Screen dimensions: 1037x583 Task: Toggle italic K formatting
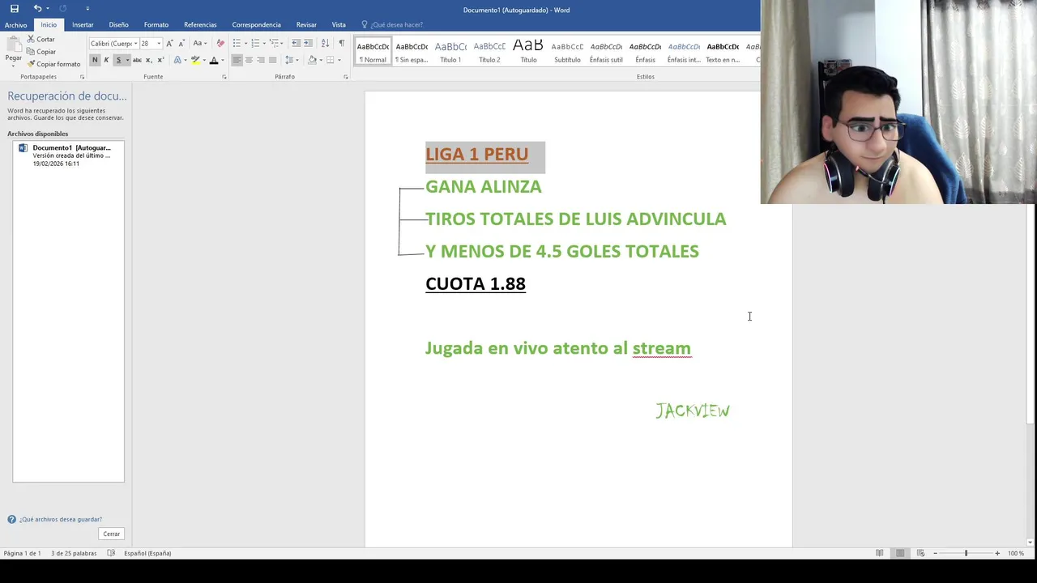(106, 60)
